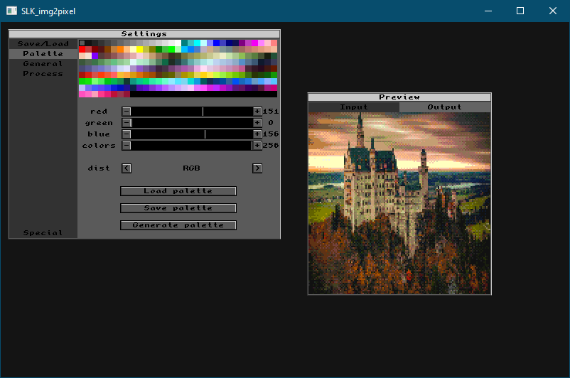Decrease green value with minus button

(127, 123)
